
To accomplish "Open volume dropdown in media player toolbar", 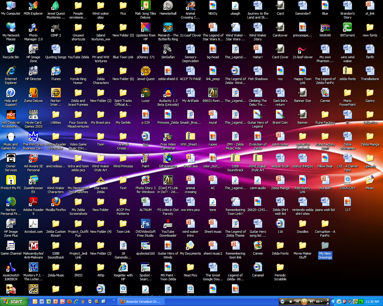I will (321, 302).
